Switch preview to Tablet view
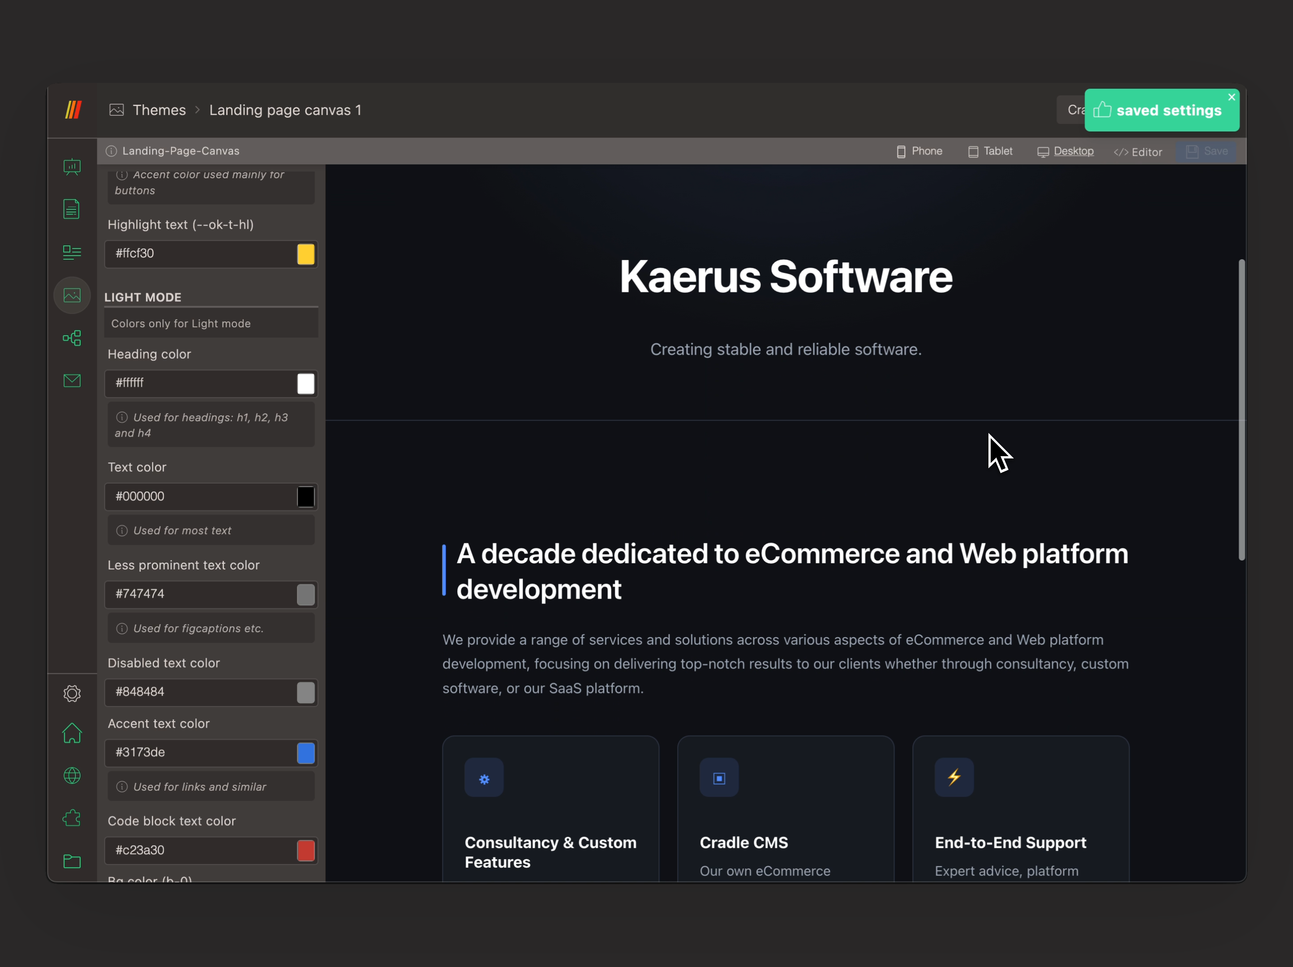Viewport: 1293px width, 967px height. click(x=990, y=151)
